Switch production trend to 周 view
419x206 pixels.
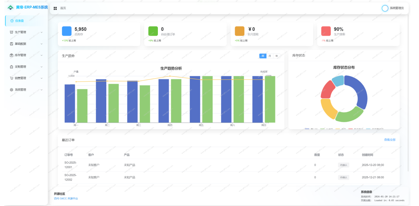(x=263, y=56)
